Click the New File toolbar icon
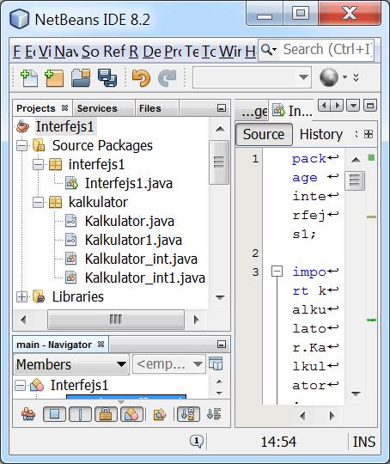This screenshot has height=464, width=390. coord(29,78)
